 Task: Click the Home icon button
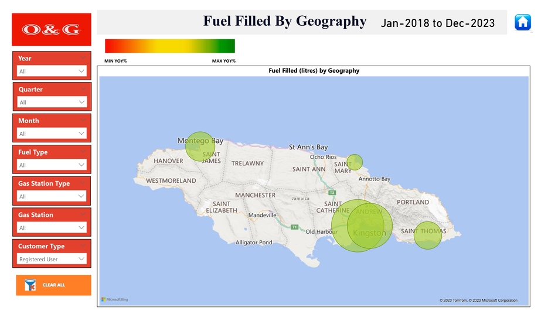tap(522, 22)
